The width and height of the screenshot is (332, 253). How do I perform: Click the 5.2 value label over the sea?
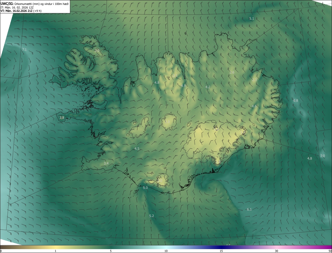coord(151,216)
